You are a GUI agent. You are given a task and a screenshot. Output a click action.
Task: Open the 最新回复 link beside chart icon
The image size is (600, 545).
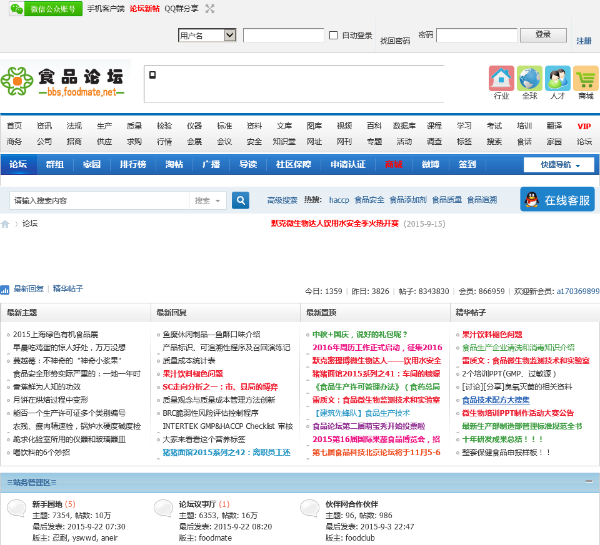tap(29, 289)
